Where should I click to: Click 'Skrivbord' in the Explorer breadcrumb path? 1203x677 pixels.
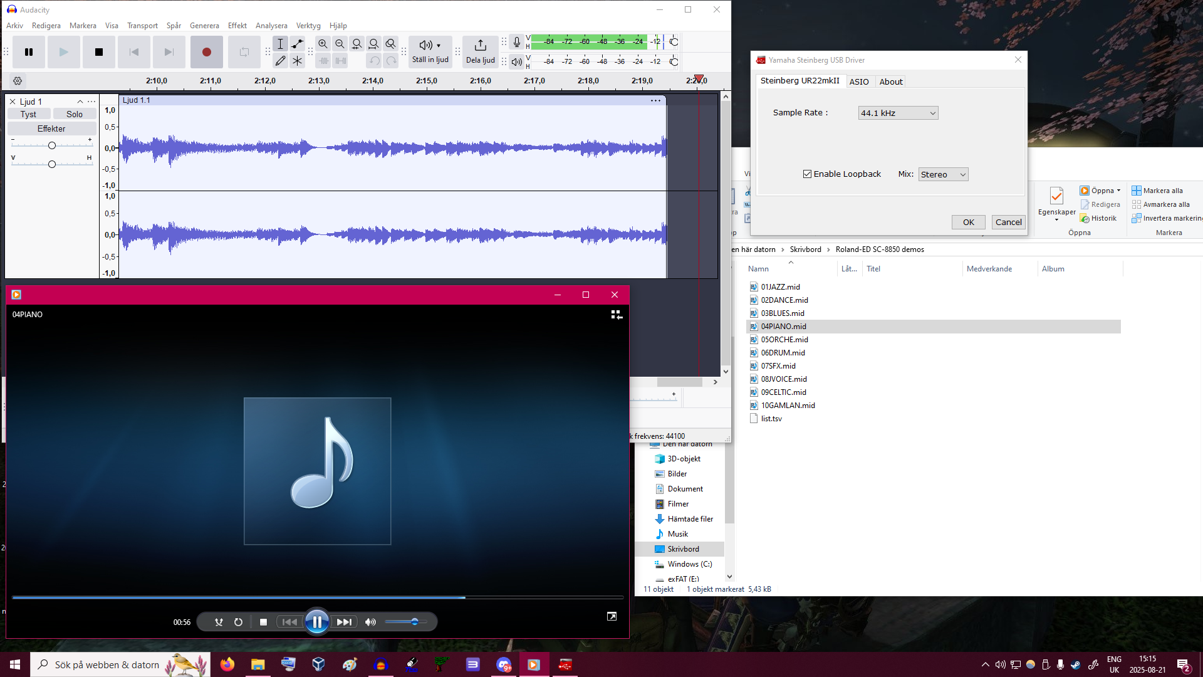(805, 249)
